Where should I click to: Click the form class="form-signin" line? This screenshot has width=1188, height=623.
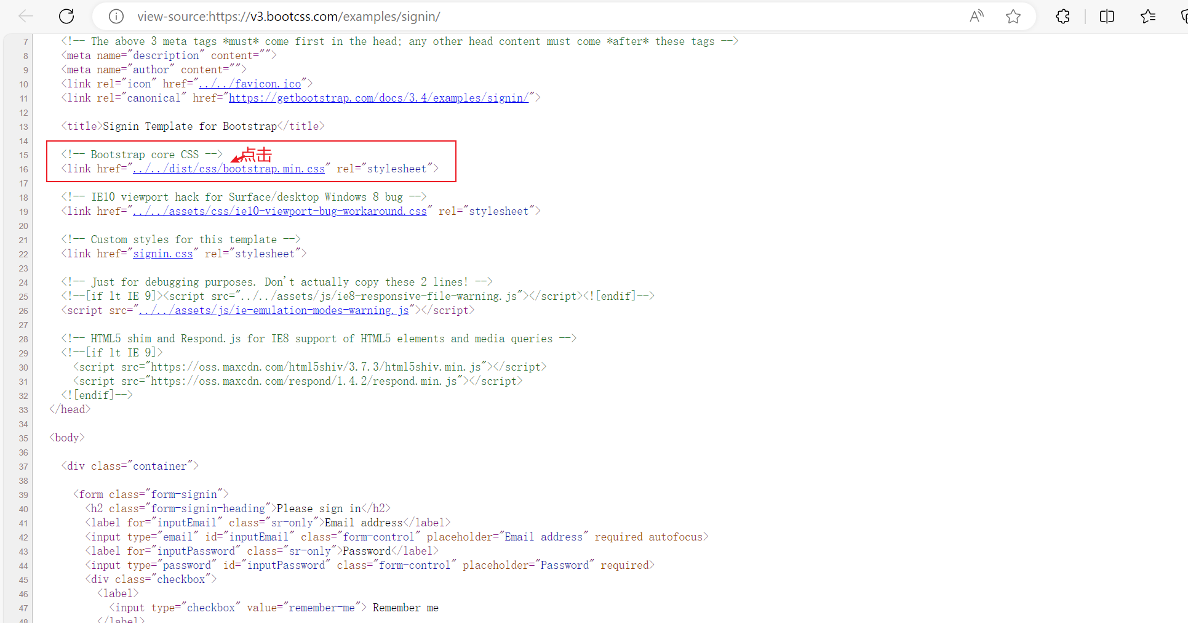(151, 494)
